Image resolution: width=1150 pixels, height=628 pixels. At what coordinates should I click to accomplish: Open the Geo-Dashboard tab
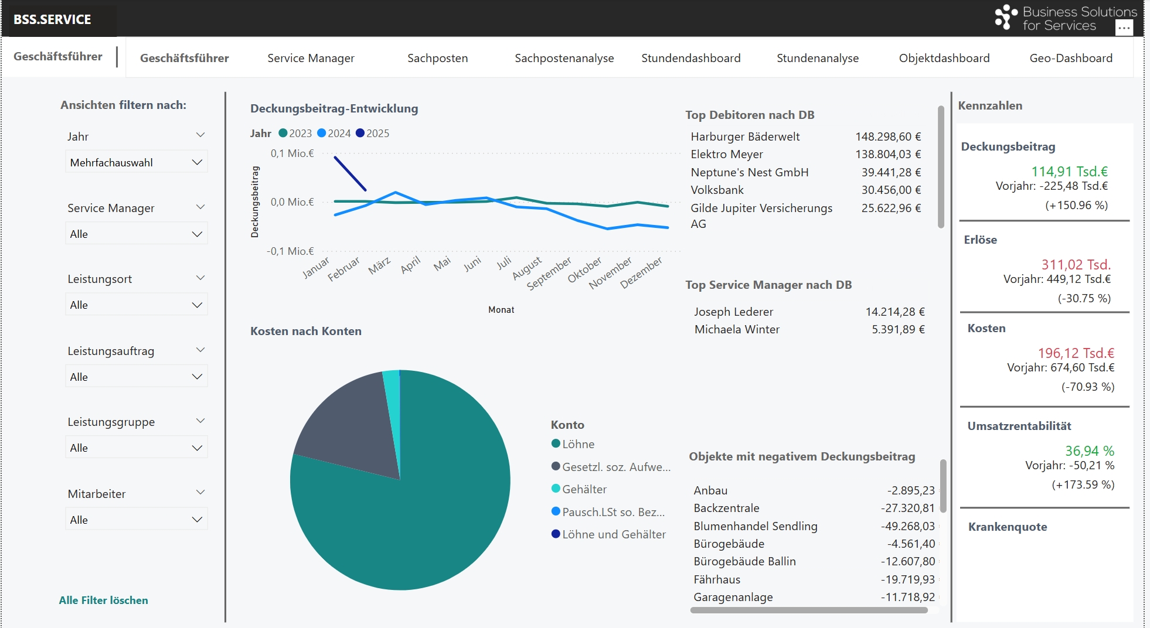(x=1070, y=58)
